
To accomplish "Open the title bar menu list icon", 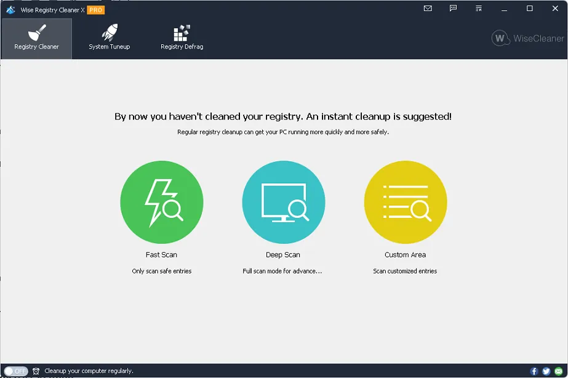I will [479, 9].
